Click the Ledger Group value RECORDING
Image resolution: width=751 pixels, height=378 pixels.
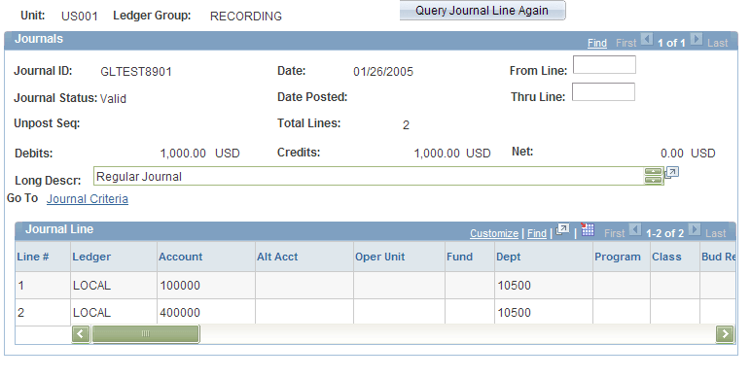pos(246,17)
